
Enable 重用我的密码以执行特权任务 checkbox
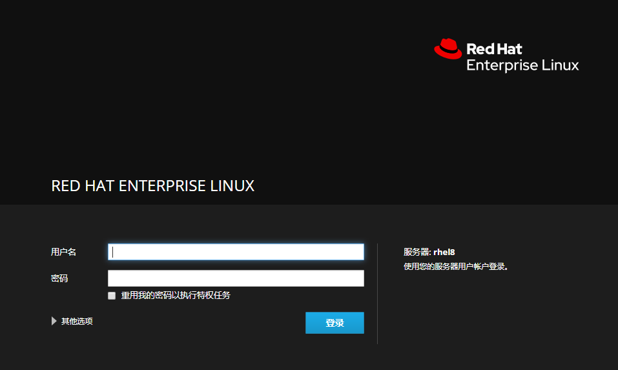pyautogui.click(x=112, y=296)
